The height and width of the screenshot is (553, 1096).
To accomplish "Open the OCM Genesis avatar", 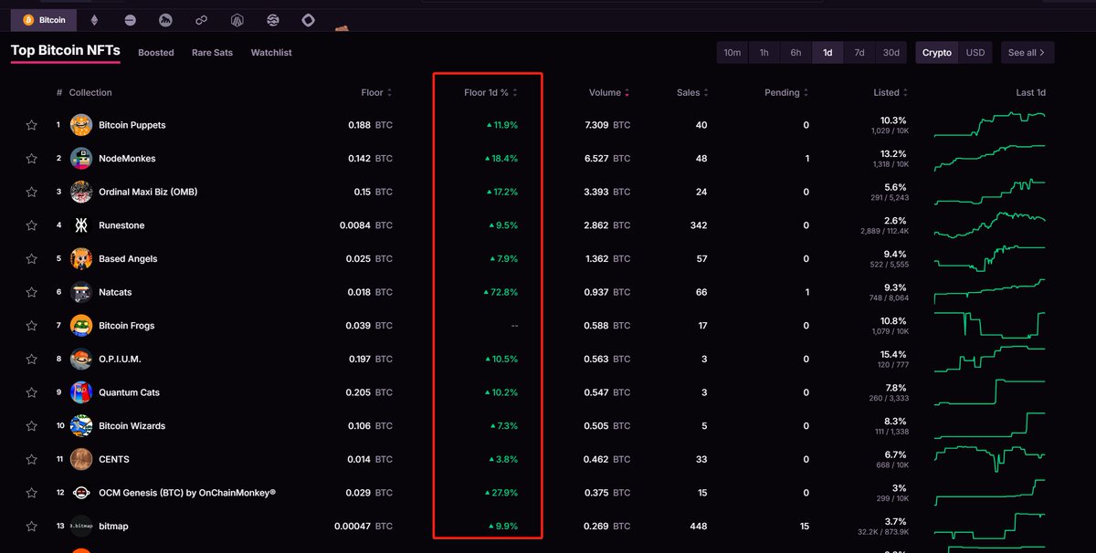I will (x=81, y=493).
